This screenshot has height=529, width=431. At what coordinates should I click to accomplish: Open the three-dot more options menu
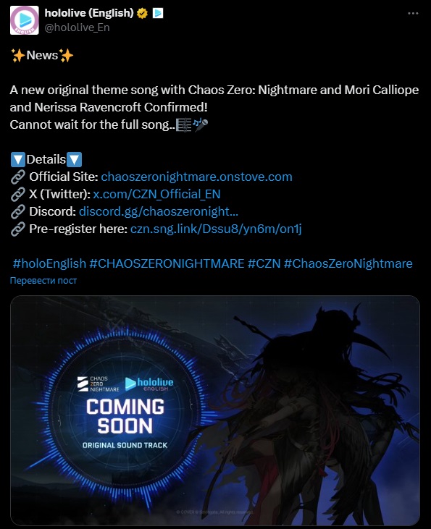tap(413, 14)
